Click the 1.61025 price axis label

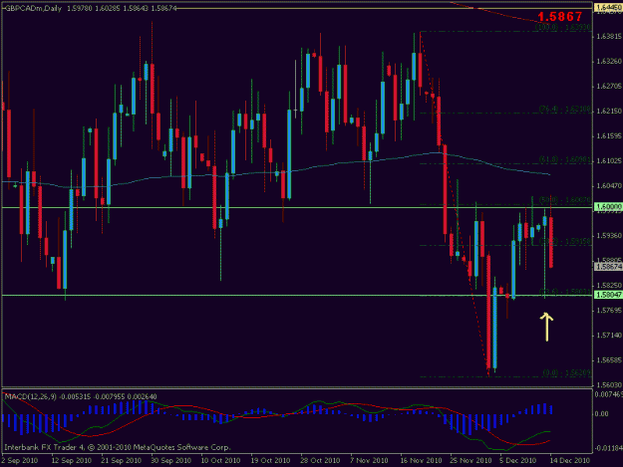click(x=609, y=161)
